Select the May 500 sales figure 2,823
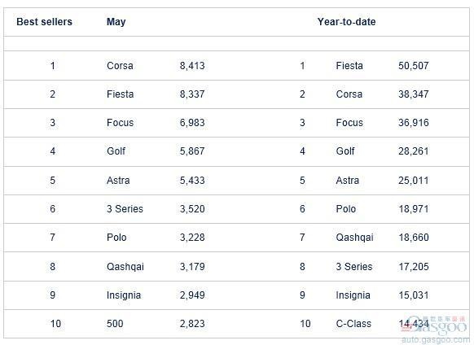Image resolution: width=474 pixels, height=345 pixels. pos(192,324)
